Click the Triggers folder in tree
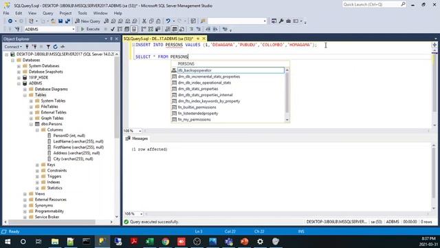The height and width of the screenshot is (248, 440). coord(54,176)
